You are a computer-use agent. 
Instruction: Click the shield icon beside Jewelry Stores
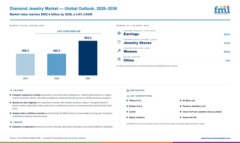(x=119, y=42)
